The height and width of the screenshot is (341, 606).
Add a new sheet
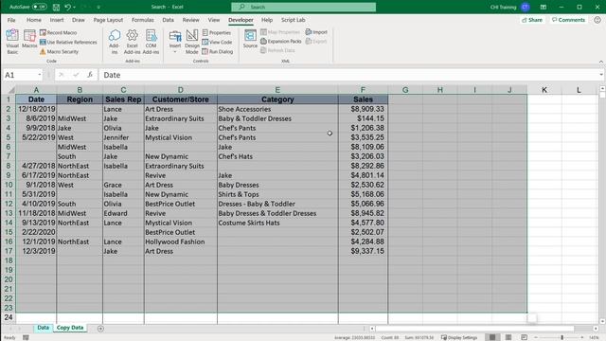[x=100, y=329]
